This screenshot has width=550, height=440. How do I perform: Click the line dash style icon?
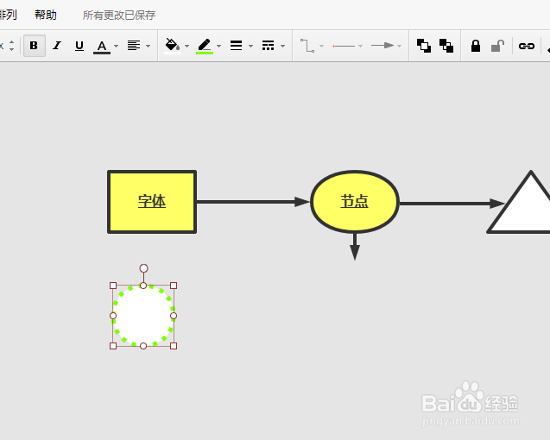(x=268, y=46)
